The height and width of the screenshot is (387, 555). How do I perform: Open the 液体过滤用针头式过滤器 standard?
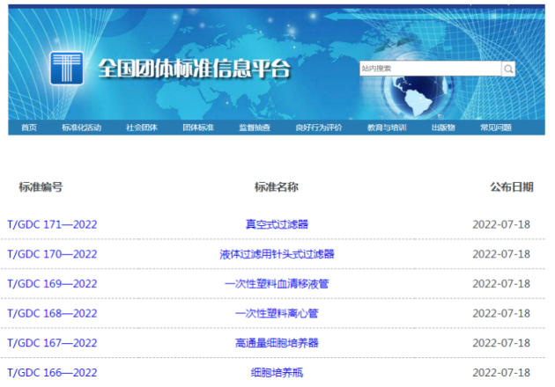pos(277,254)
